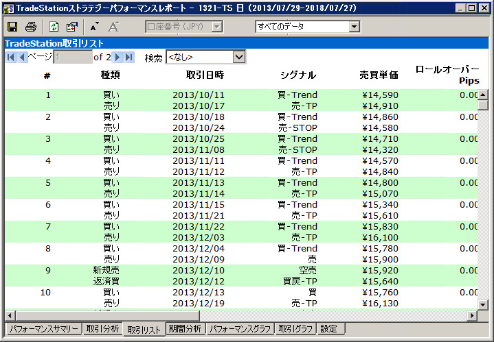Screen dimensions: 494x342
Task: Switch to パフォーマンスサマリー tab
Action: [x=43, y=329]
